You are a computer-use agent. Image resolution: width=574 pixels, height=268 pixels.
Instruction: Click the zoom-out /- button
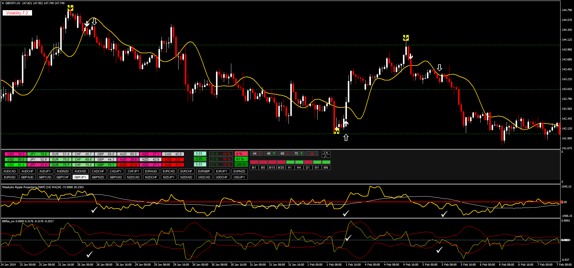click(326, 156)
